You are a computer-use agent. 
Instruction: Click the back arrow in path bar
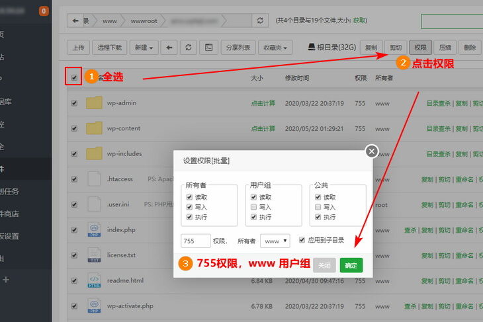77,21
